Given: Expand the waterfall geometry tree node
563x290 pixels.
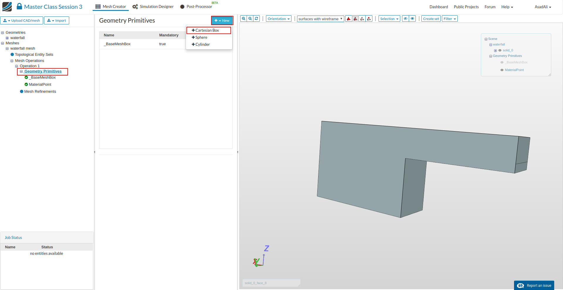Looking at the screenshot, I should click(7, 38).
